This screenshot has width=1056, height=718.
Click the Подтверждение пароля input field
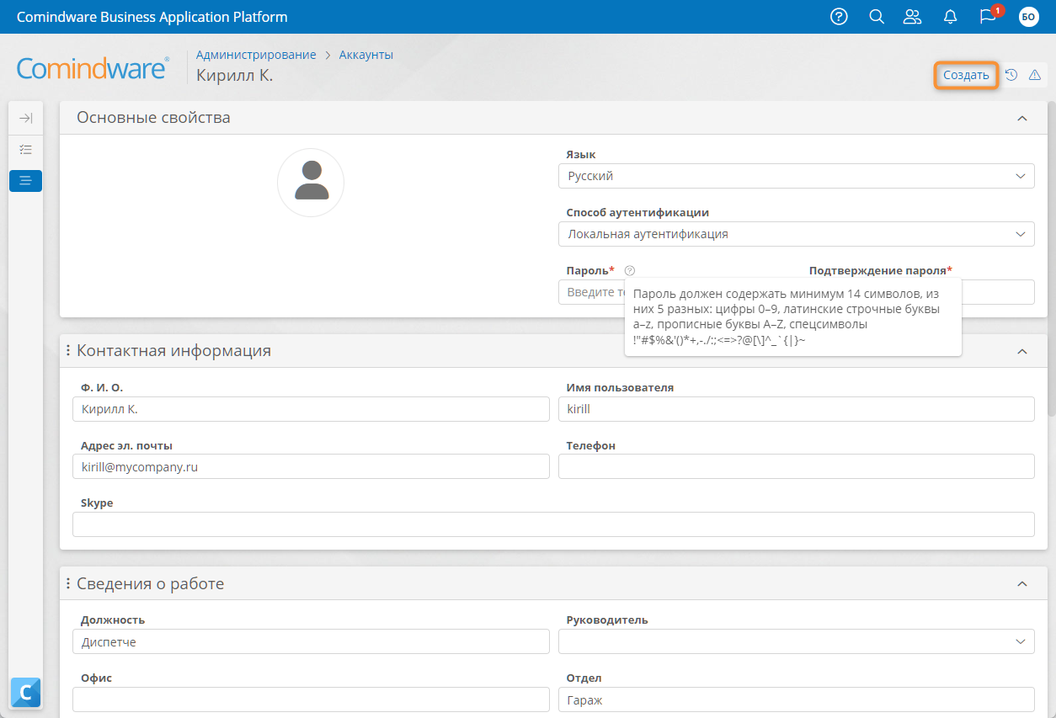point(998,292)
